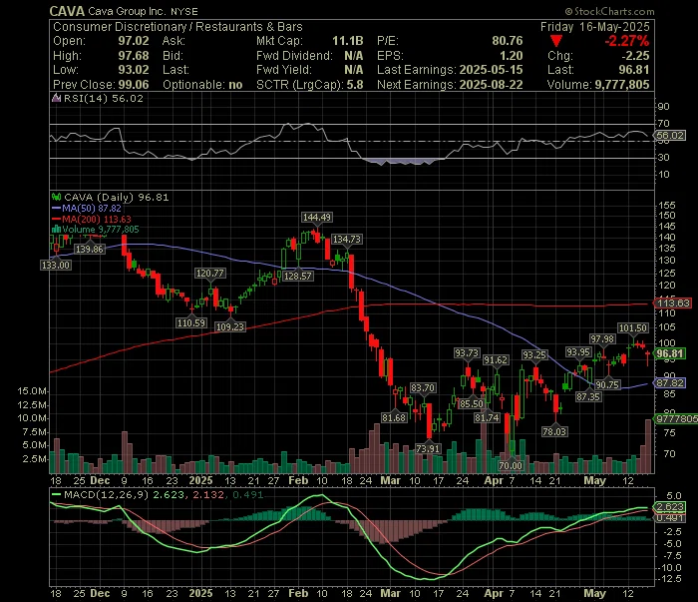Click the 110.59 low price label
Image resolution: width=698 pixels, height=602 pixels.
(x=191, y=323)
